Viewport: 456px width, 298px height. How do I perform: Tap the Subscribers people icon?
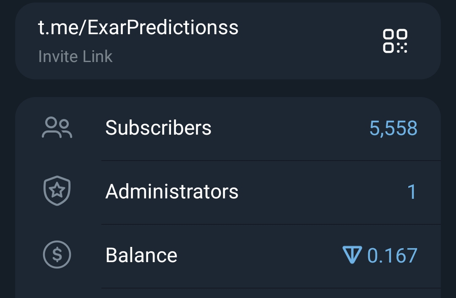57,128
